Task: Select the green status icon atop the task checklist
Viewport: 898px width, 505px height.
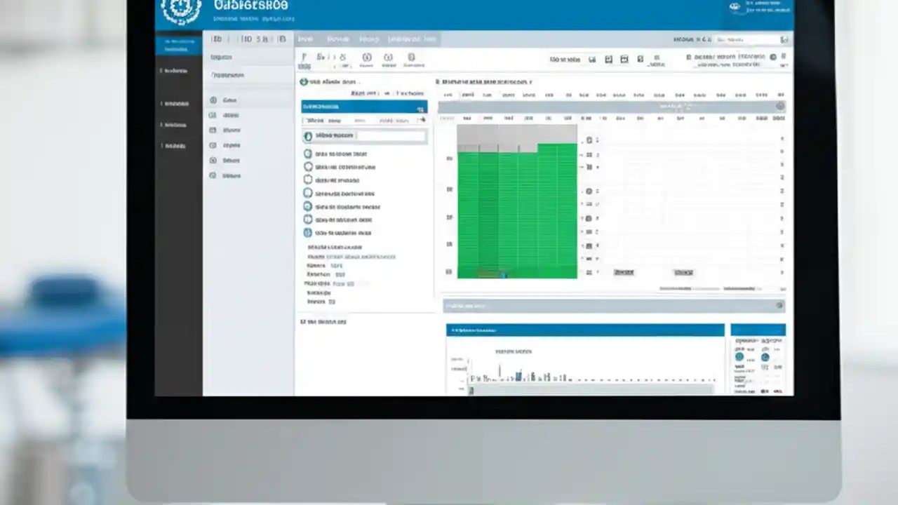Action: 307,136
